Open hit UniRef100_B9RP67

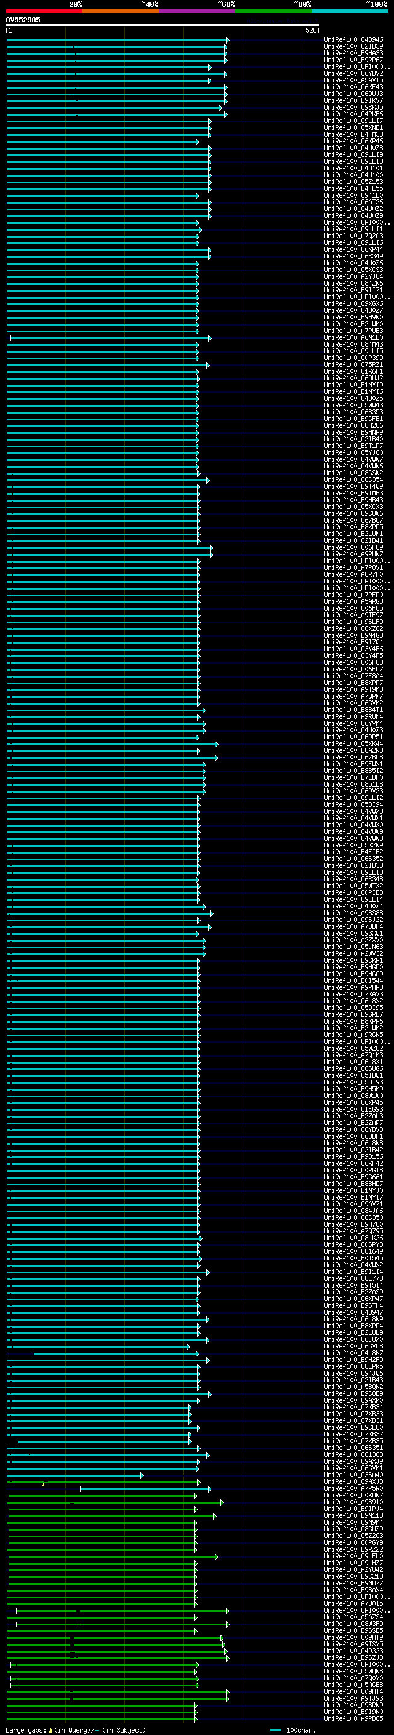(353, 60)
